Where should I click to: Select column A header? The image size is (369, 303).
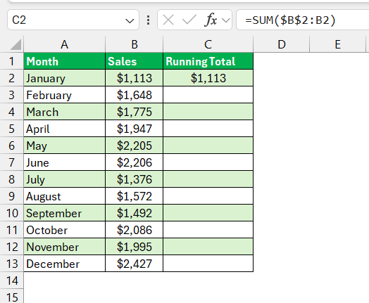64,44
